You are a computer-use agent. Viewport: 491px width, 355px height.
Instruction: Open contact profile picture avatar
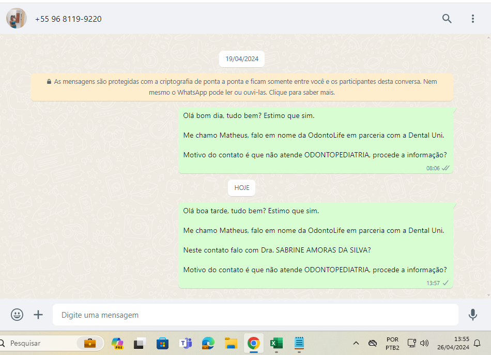pos(17,18)
